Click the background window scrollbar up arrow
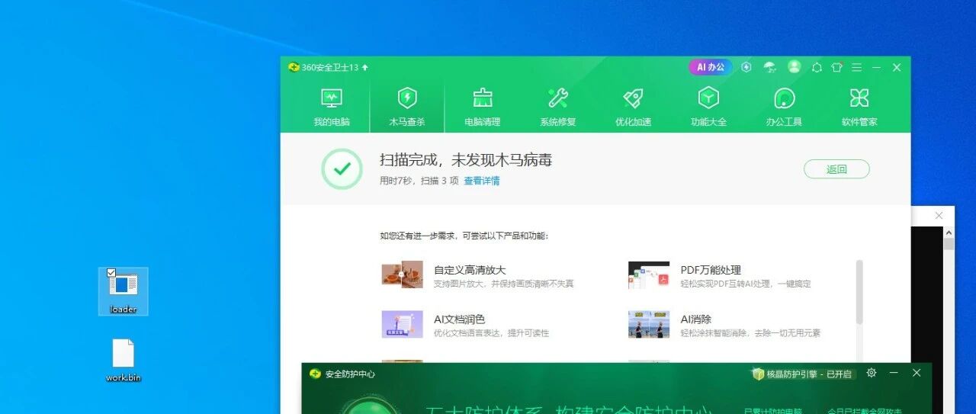Viewport: 976px width, 414px height. click(949, 232)
